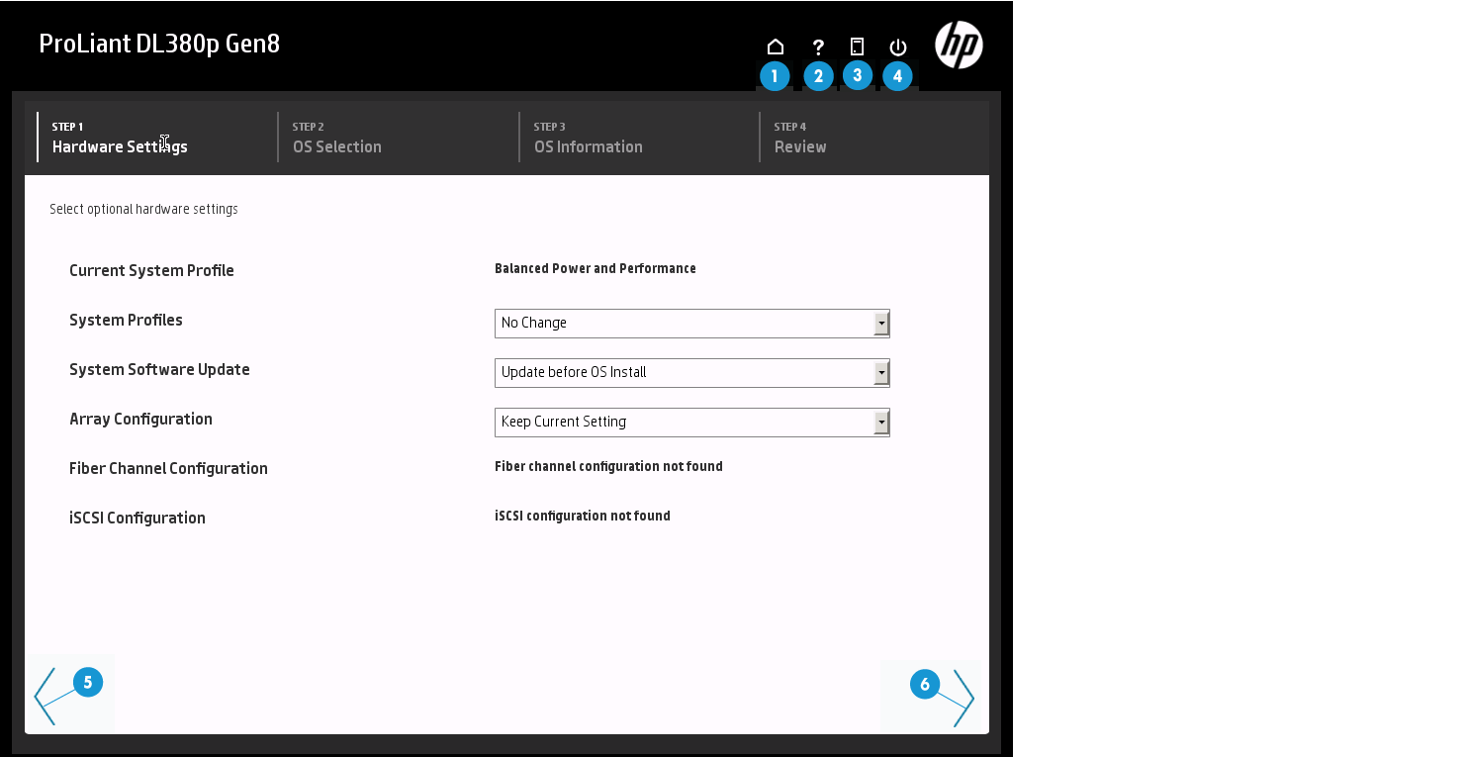The height and width of the screenshot is (757, 1468).
Task: Go back with the left arrow
Action: pyautogui.click(x=46, y=697)
